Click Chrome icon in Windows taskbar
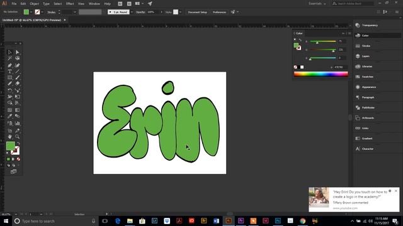This screenshot has height=226, width=403. coord(302,221)
